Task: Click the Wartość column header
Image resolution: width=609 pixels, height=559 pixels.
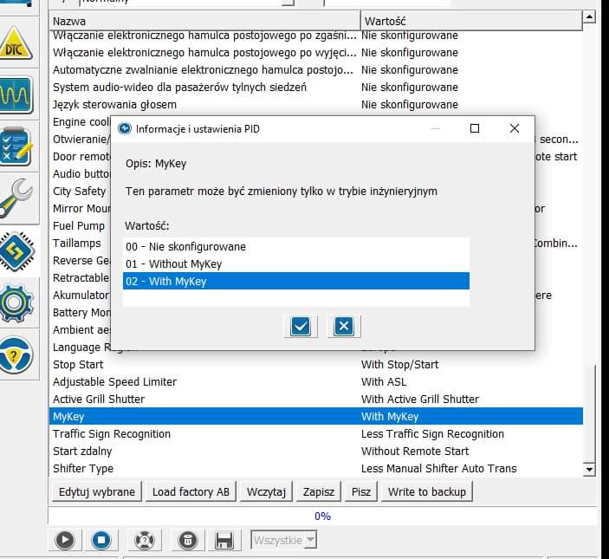Action: coord(471,21)
